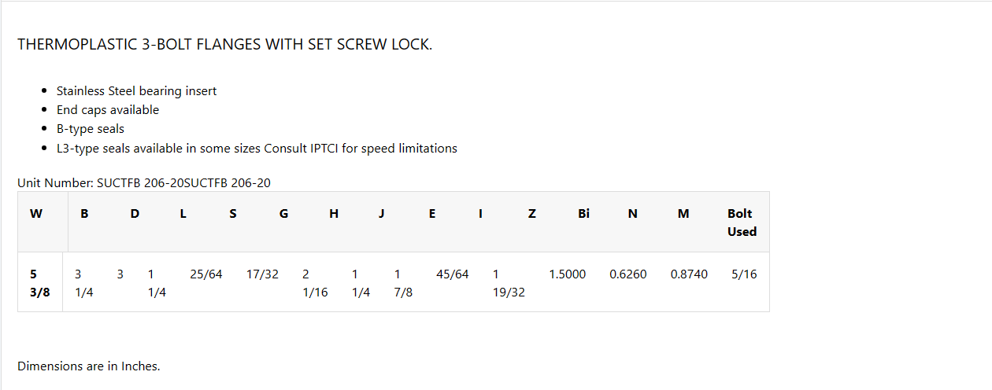Screen dimensions: 992x390
Task: Click the 0.6260 table value
Action: tap(627, 274)
